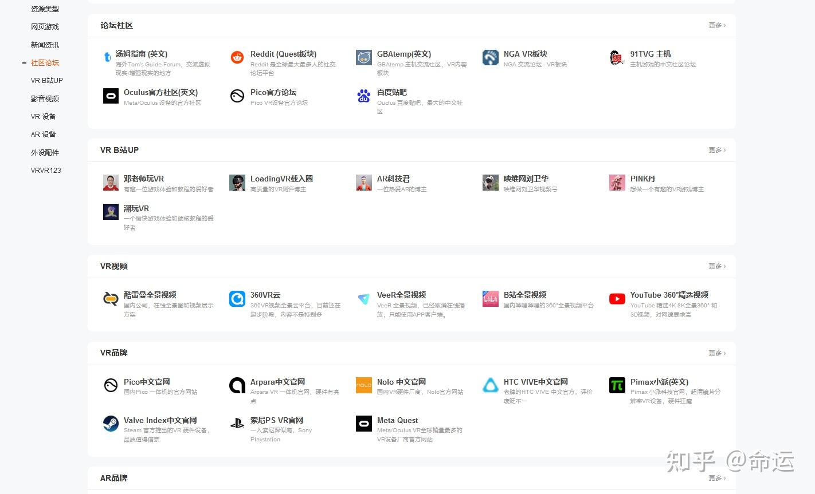
Task: Click the 论坛社区 section heading
Action: click(x=116, y=25)
